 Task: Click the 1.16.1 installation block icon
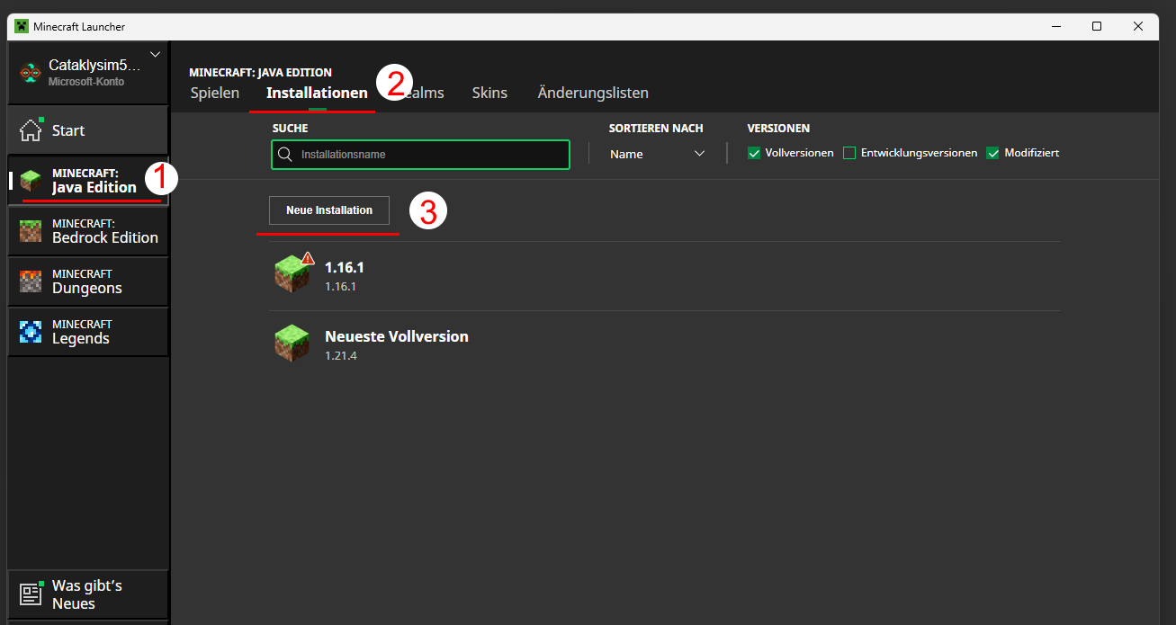[x=292, y=275]
